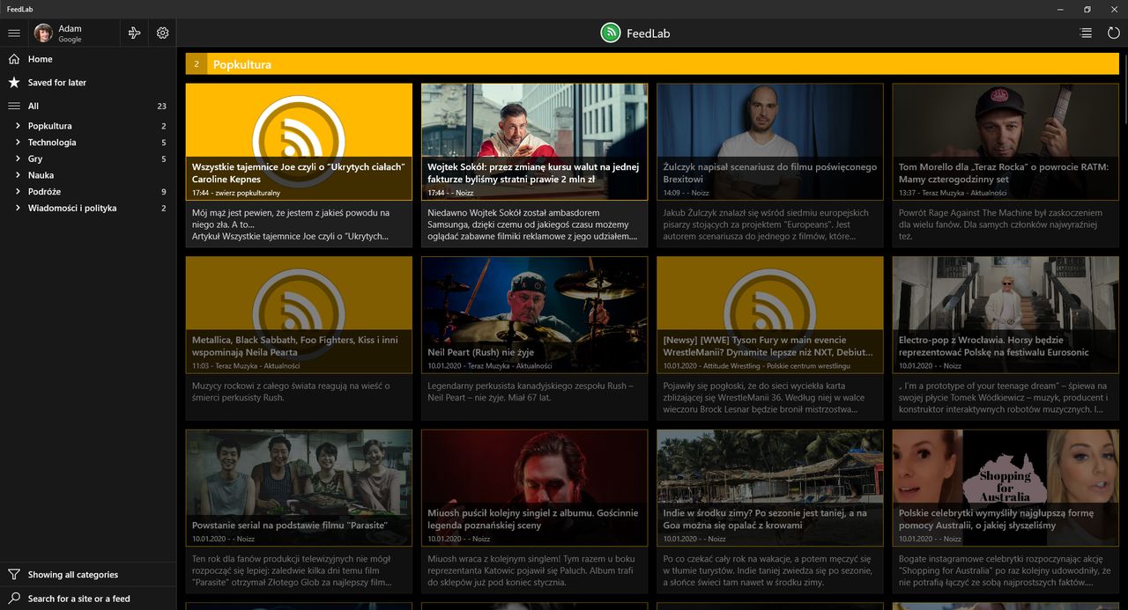Click summary 'Powrót Rage Against The Machine'

coord(1000,224)
